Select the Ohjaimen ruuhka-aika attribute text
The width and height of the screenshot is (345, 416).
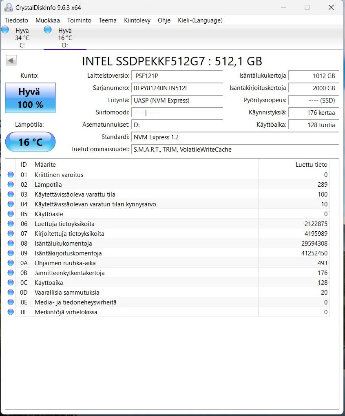(65, 263)
